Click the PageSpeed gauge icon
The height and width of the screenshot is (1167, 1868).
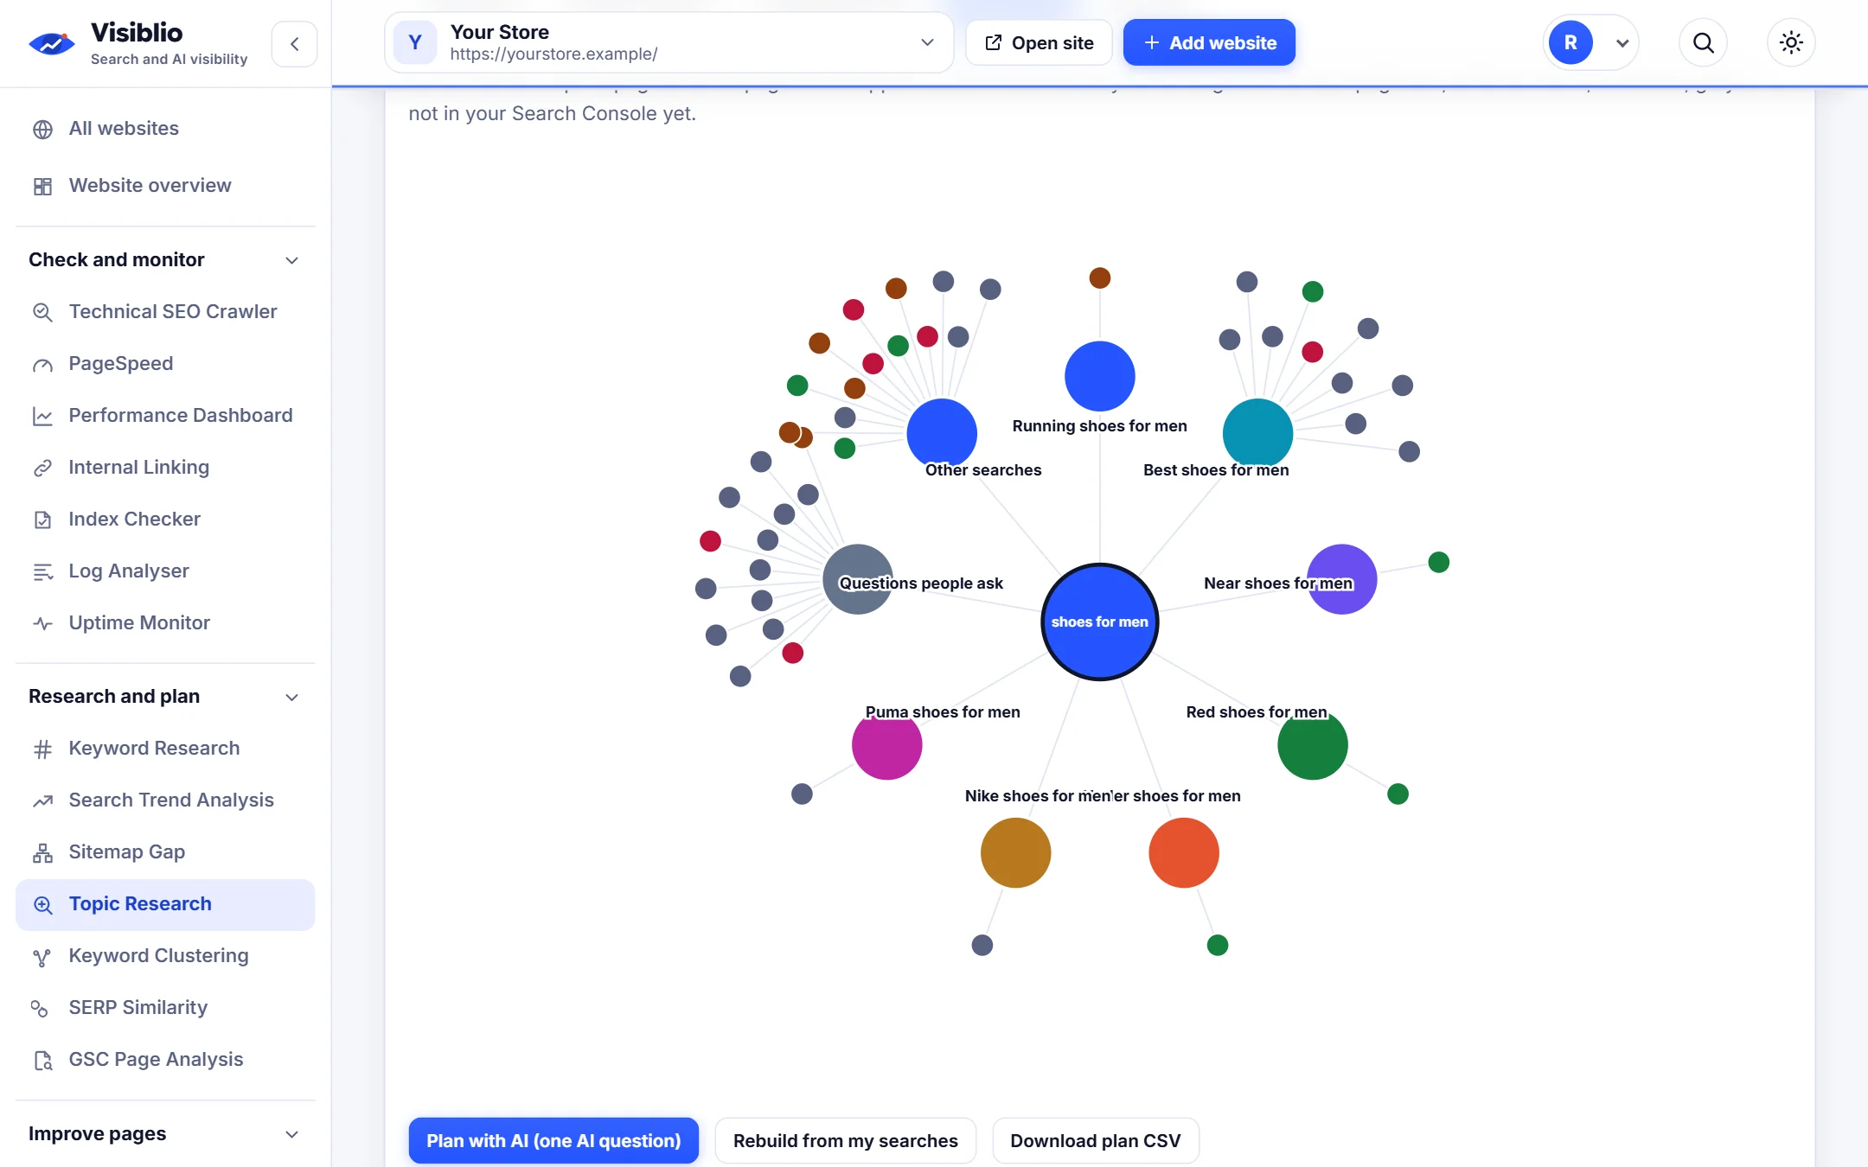42,365
